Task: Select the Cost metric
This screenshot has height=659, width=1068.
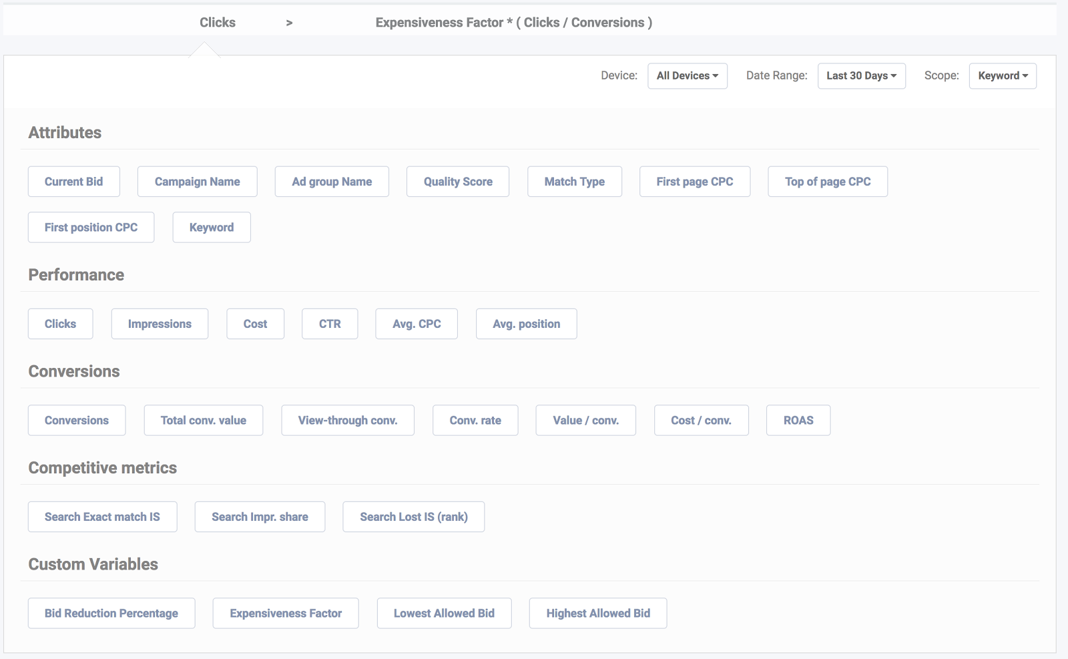Action: pos(256,324)
